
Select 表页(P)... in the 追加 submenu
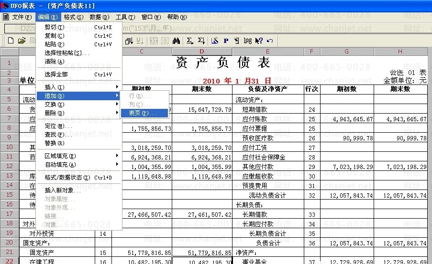144,113
